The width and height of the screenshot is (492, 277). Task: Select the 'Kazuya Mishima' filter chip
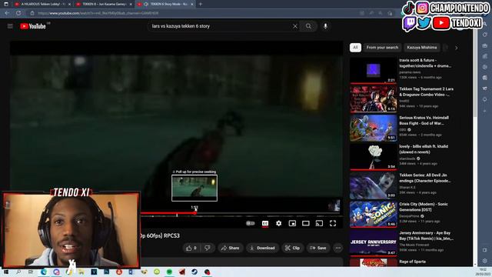[x=422, y=48]
